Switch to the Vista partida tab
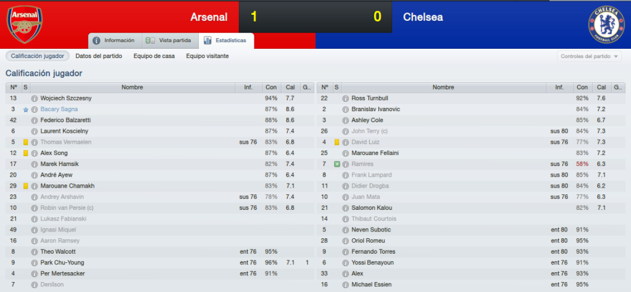Viewport: 631px width, 292px height. 170,41
